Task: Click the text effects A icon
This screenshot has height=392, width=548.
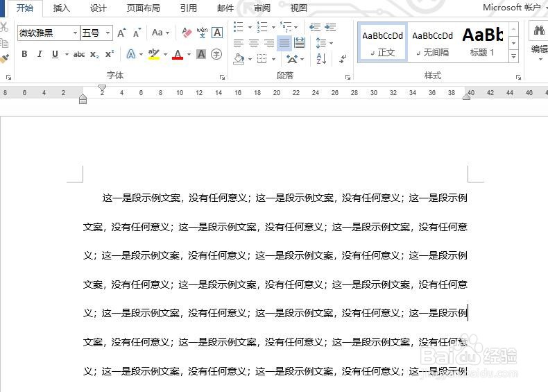Action: coord(130,54)
